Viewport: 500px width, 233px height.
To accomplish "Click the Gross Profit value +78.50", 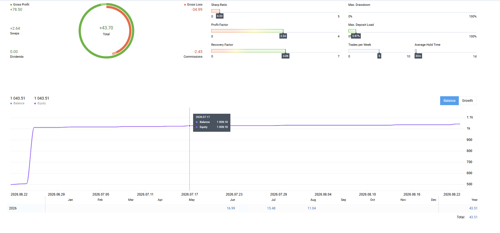I will [x=16, y=9].
